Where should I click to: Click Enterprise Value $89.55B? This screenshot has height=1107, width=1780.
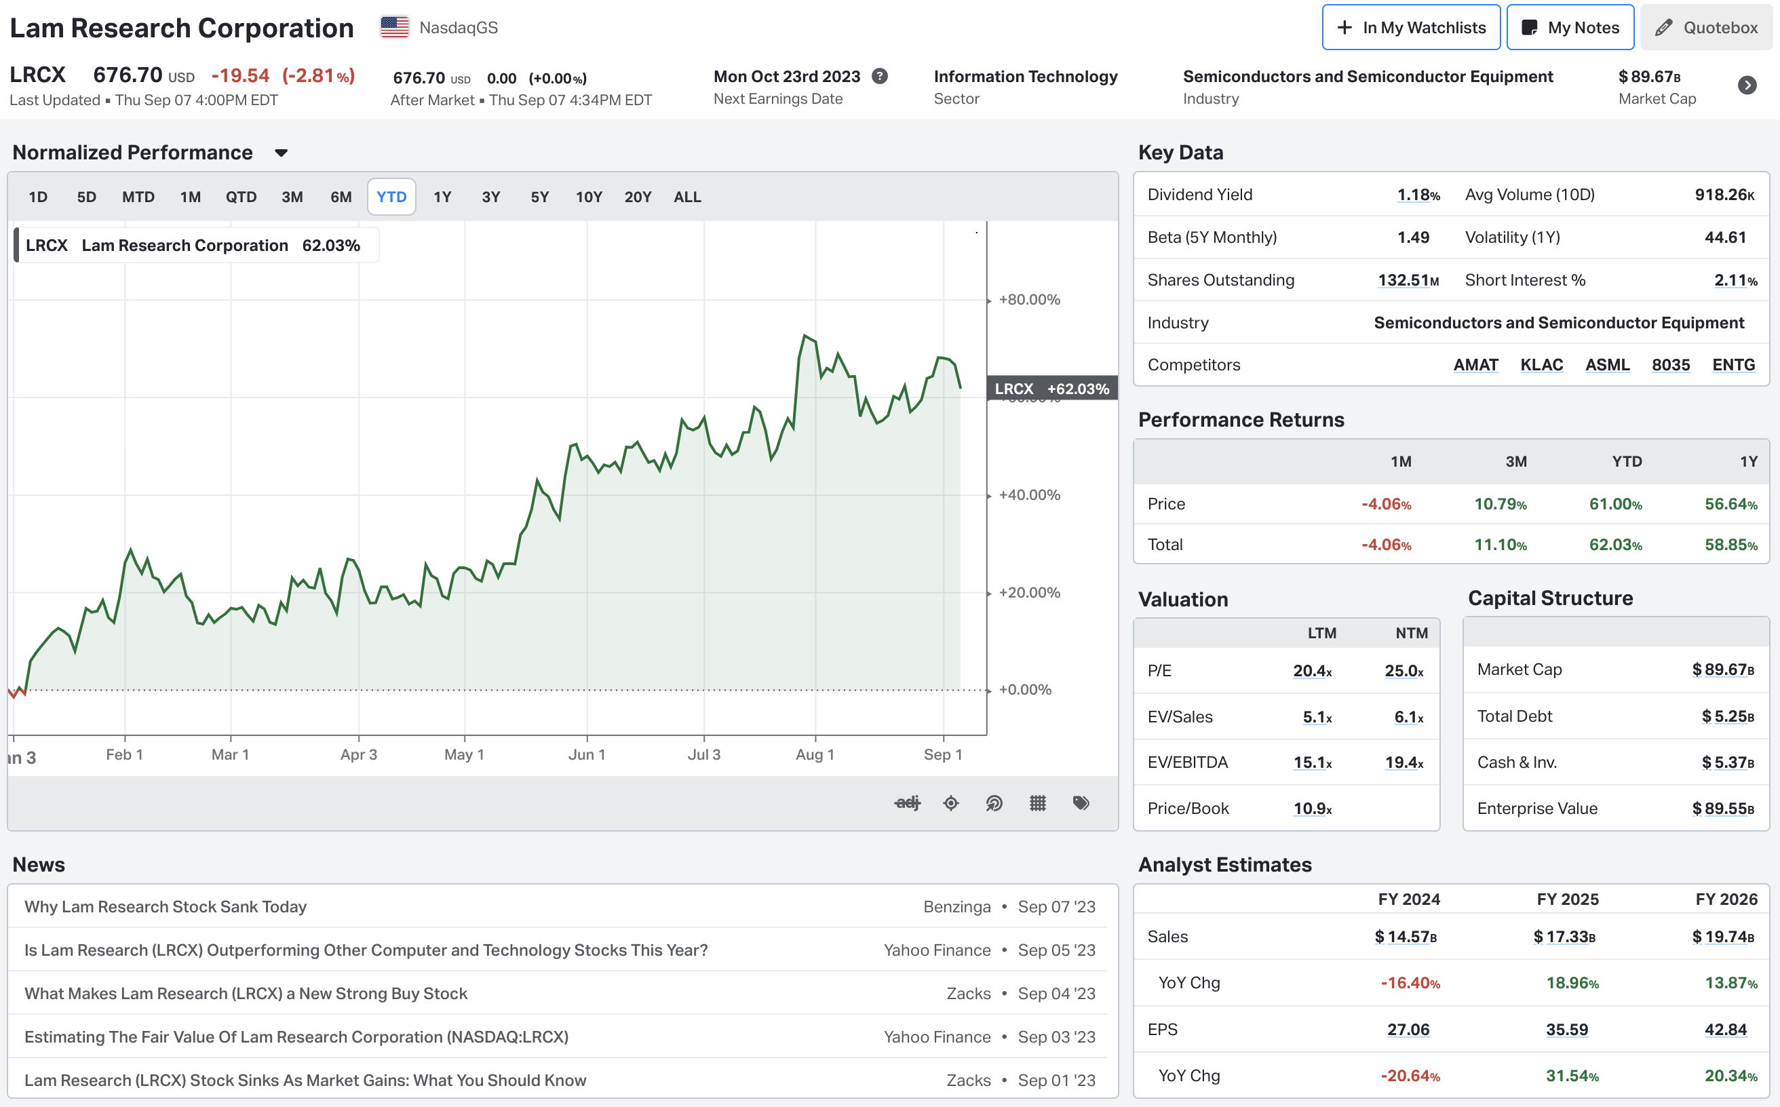pyautogui.click(x=1723, y=809)
